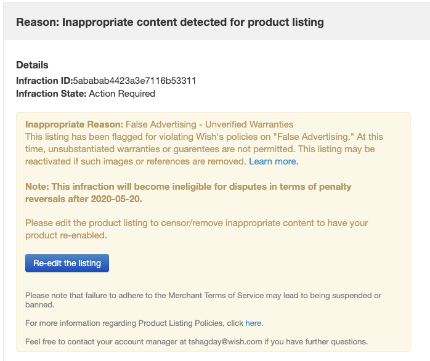This screenshot has width=430, height=361.
Task: Follow the Product Listing Policies 'here' link
Action: (x=253, y=323)
